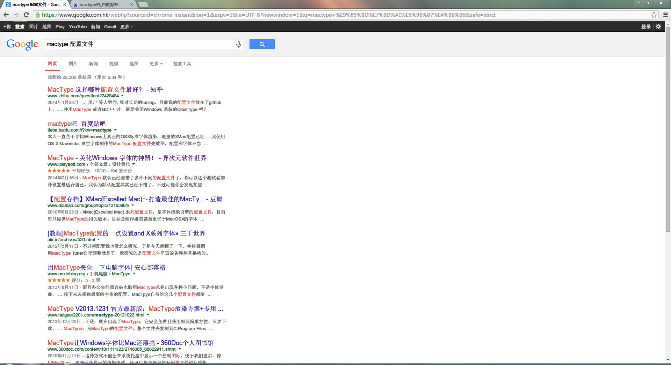Click the 登录 sign-in button
Screen dimensions: 671x365
click(x=646, y=27)
